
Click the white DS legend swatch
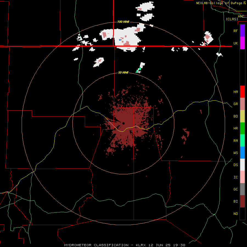[x=242, y=165]
